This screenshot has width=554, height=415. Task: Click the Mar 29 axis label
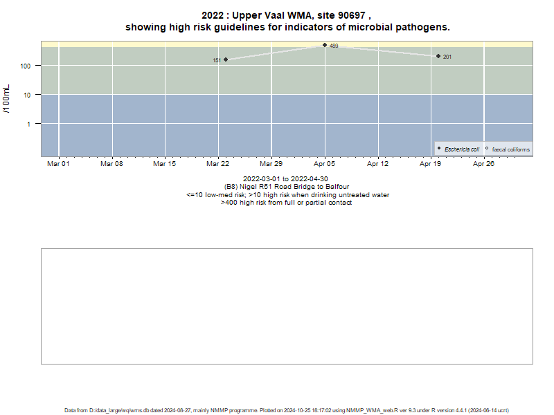point(271,164)
